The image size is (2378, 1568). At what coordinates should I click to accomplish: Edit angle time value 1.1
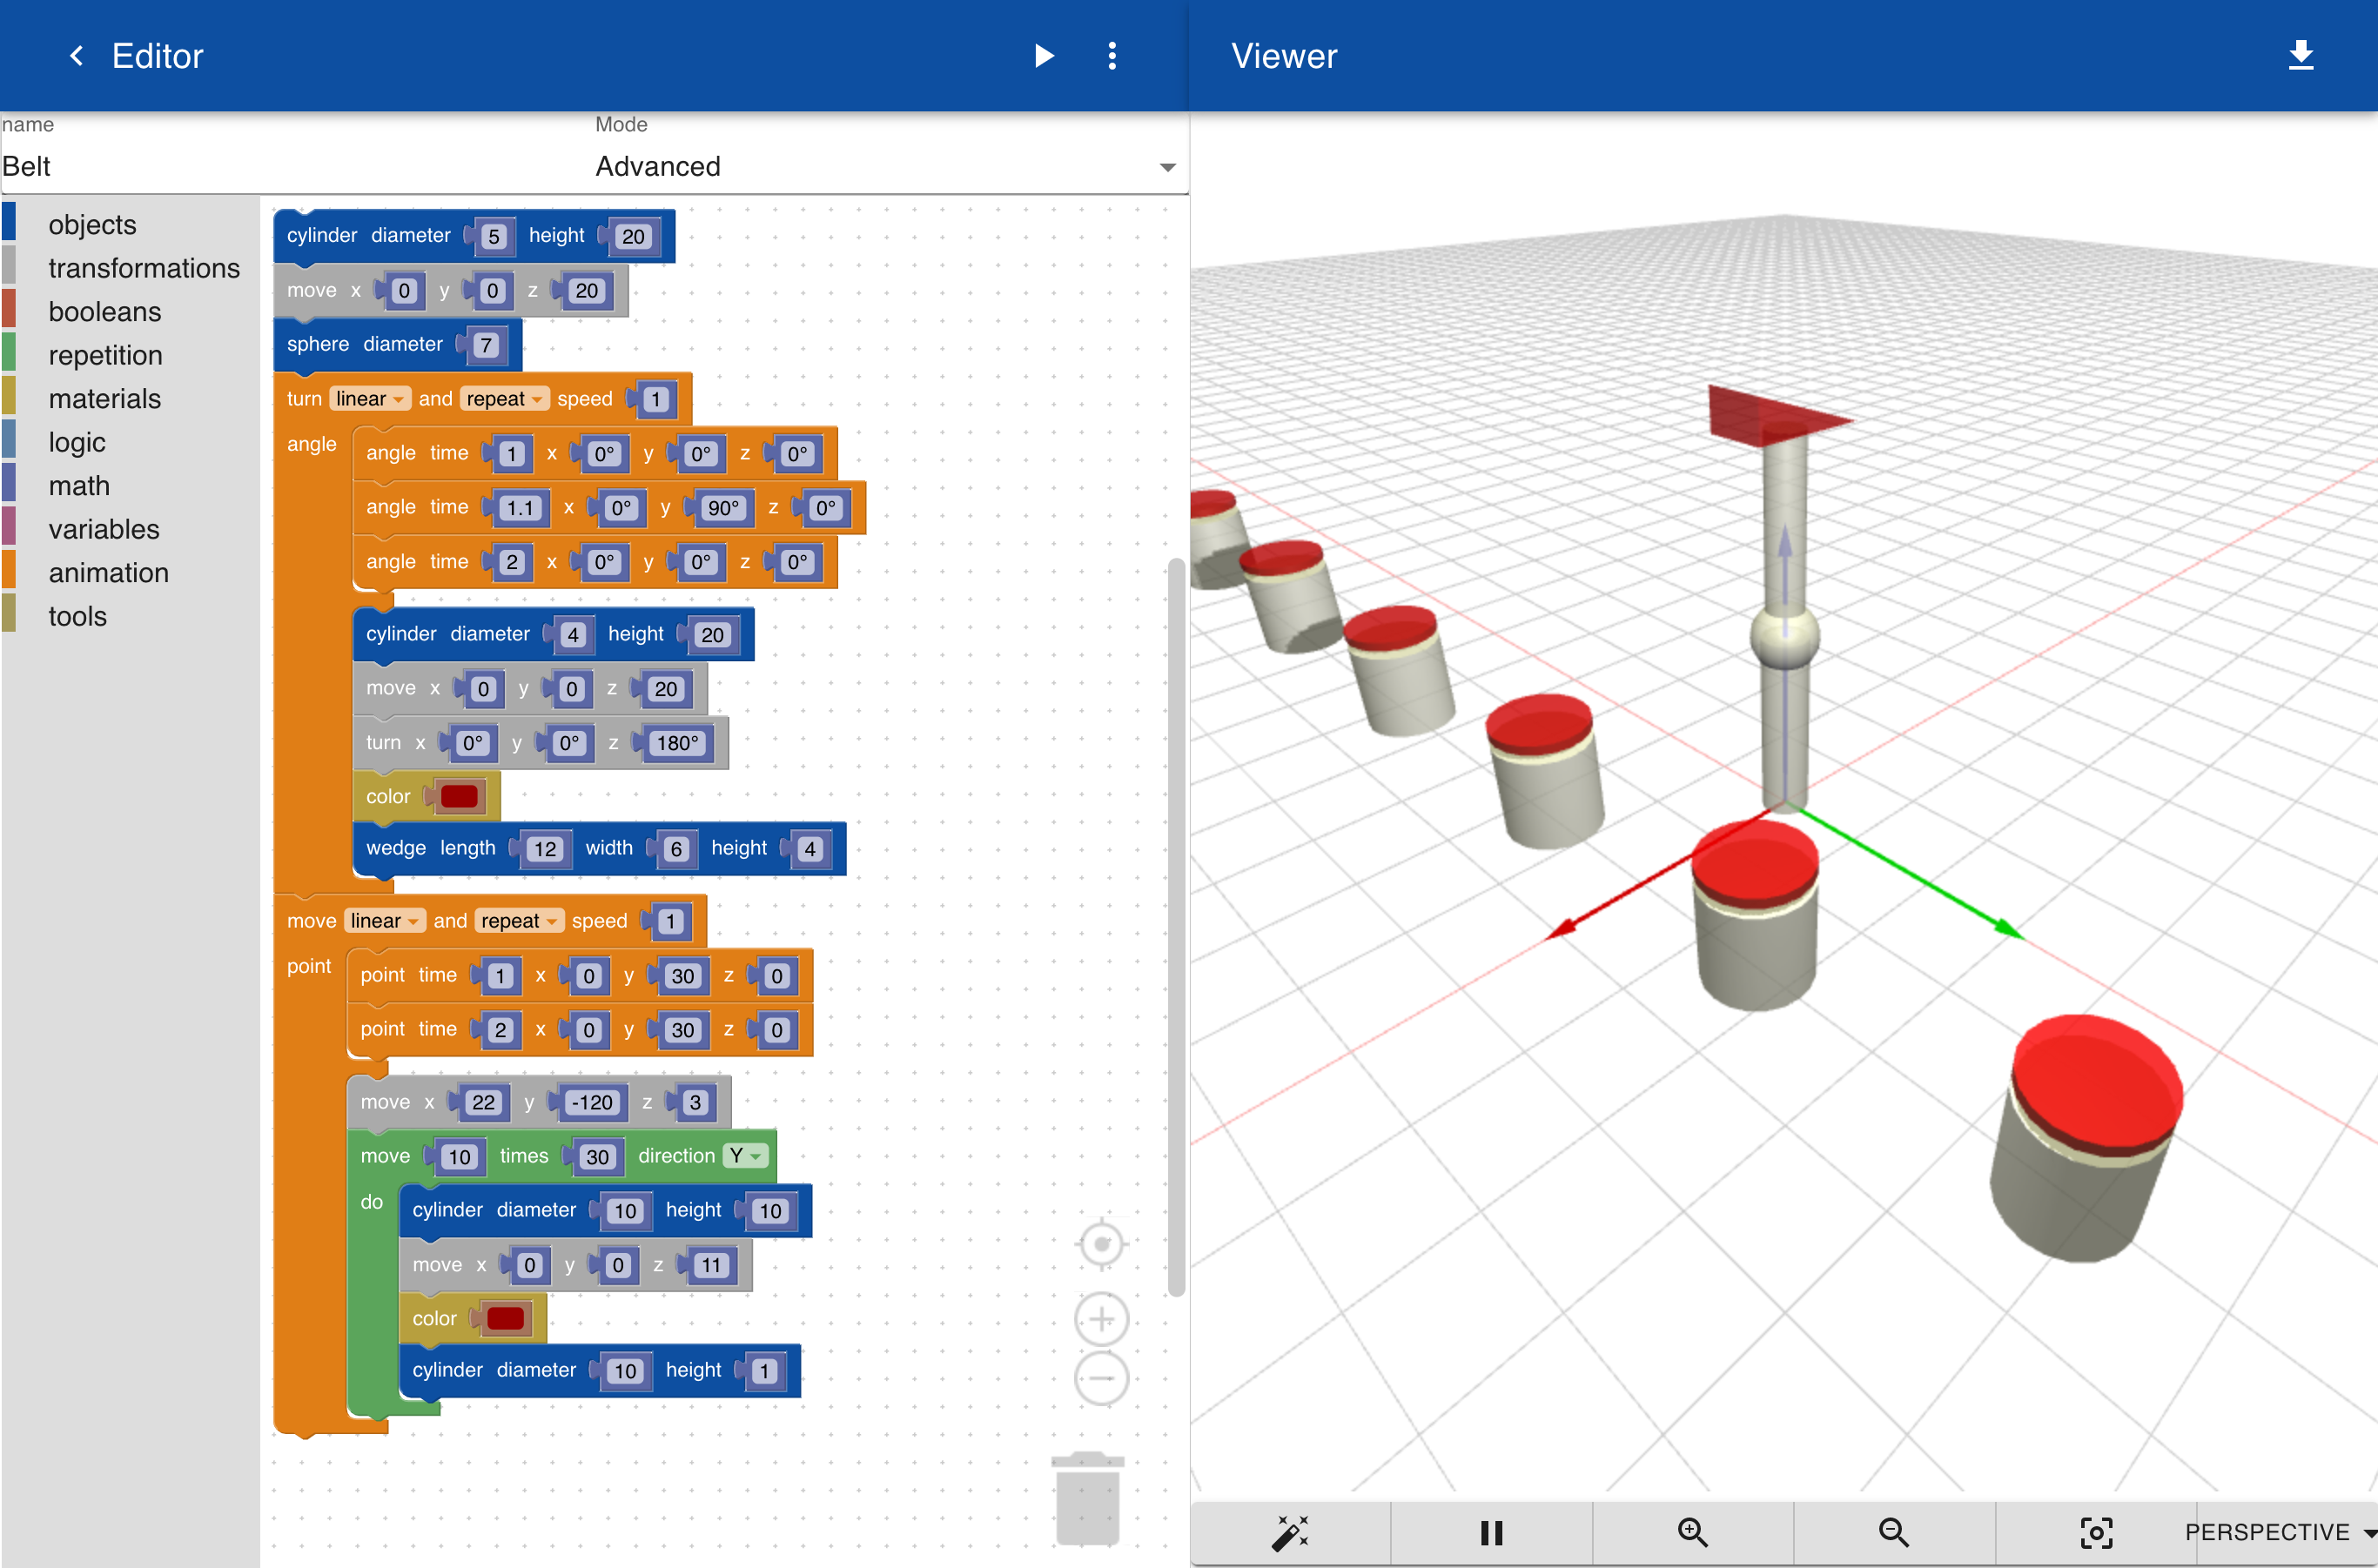point(521,508)
